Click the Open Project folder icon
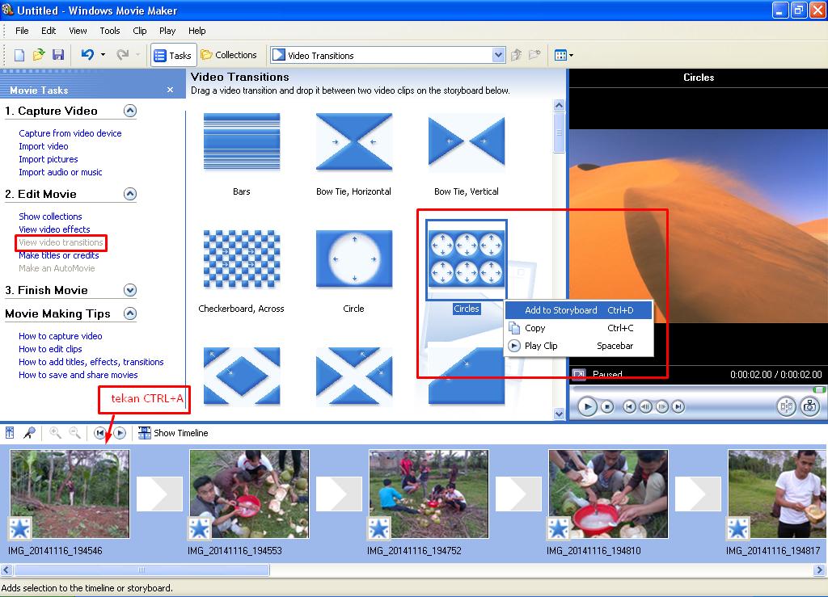Image resolution: width=828 pixels, height=597 pixels. (x=39, y=55)
